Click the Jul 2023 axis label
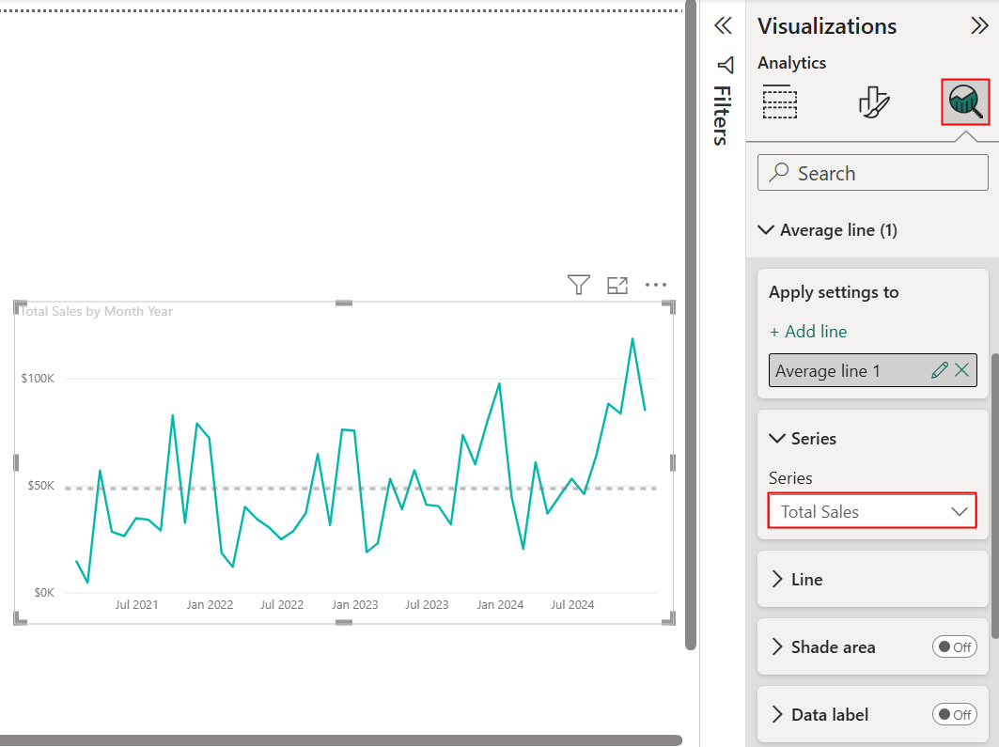Viewport: 999px width, 747px height. pos(427,605)
